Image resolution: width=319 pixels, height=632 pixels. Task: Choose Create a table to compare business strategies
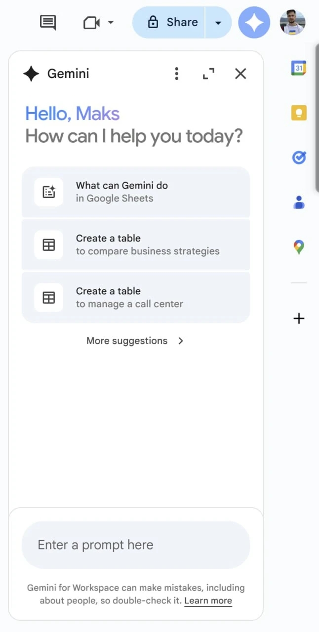tap(136, 245)
